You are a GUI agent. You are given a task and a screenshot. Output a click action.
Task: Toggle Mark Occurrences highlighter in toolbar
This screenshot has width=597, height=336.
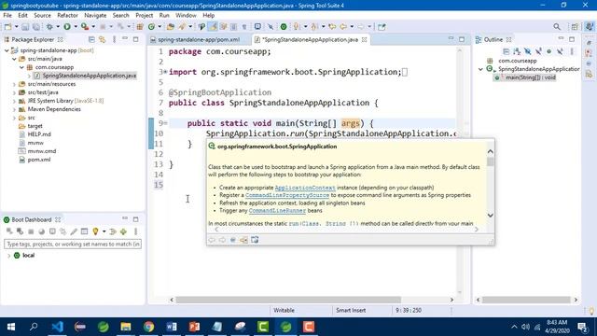click(x=213, y=27)
